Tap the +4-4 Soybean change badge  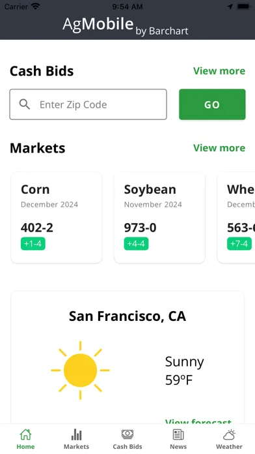pos(137,243)
